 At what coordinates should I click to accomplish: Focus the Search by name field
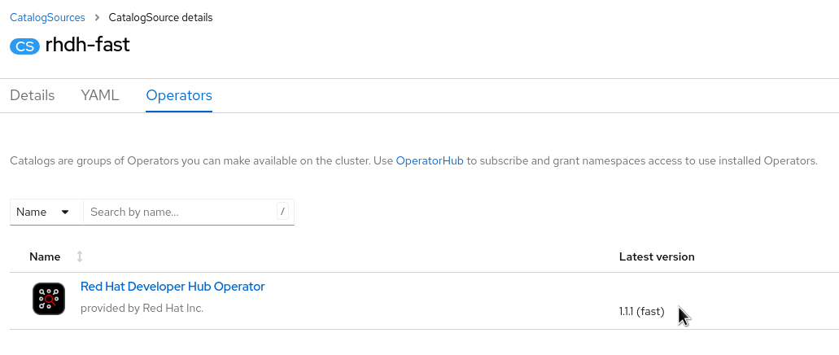(x=179, y=212)
